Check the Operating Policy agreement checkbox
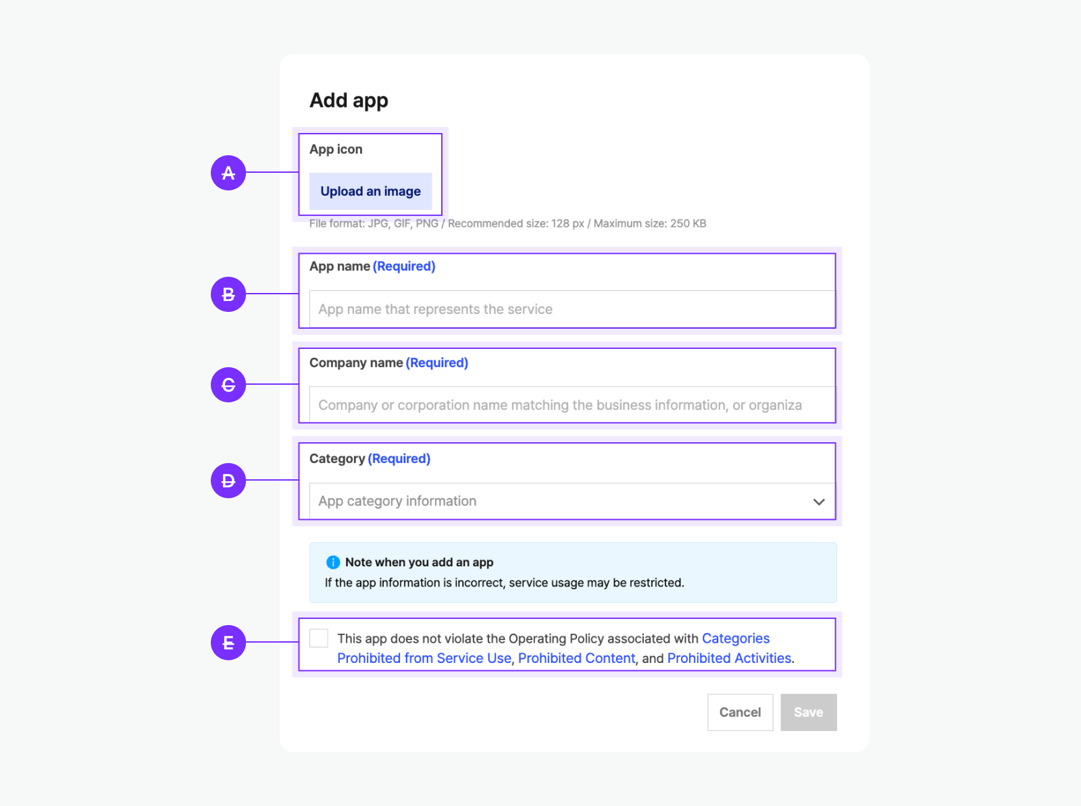 tap(319, 639)
